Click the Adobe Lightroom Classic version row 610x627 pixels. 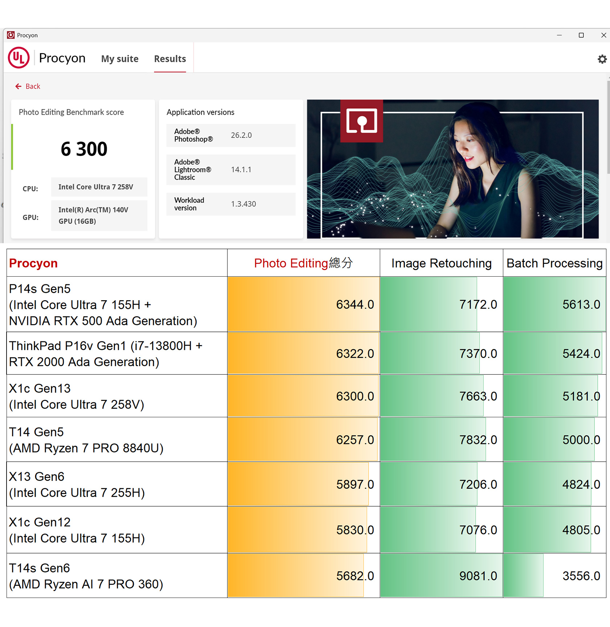click(x=231, y=170)
